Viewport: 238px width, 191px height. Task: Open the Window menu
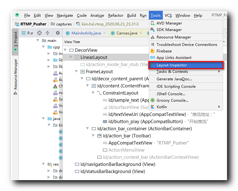click(183, 16)
